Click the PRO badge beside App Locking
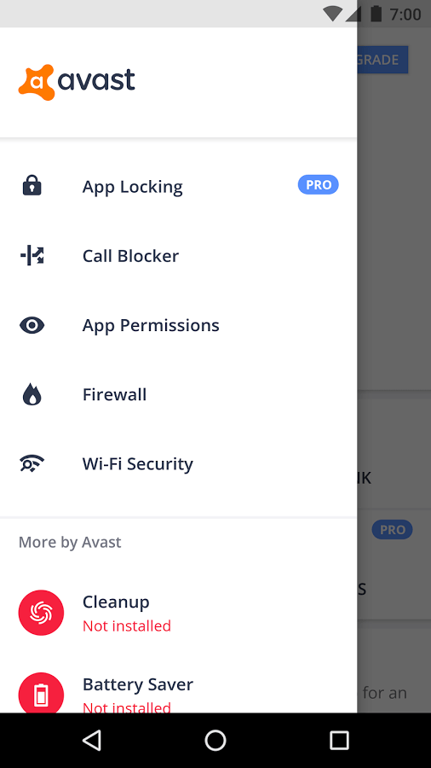The image size is (431, 768). point(318,184)
